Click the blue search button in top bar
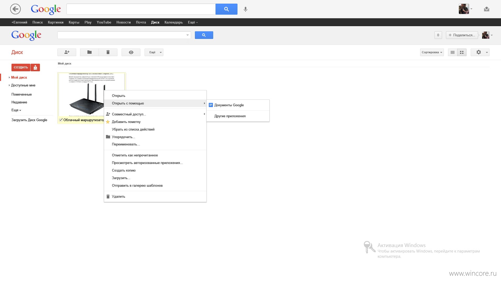Screen dimensions: 501x282 pyautogui.click(x=226, y=9)
